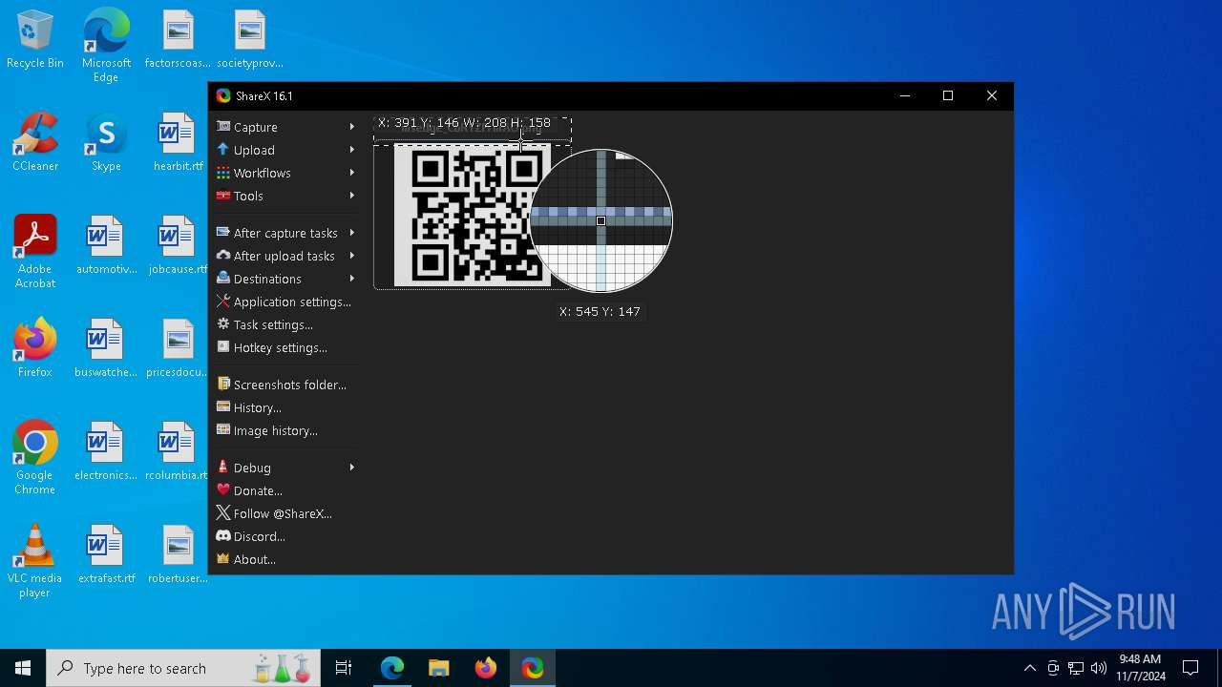Open Task View on the taskbar
The width and height of the screenshot is (1222, 687).
pos(344,668)
